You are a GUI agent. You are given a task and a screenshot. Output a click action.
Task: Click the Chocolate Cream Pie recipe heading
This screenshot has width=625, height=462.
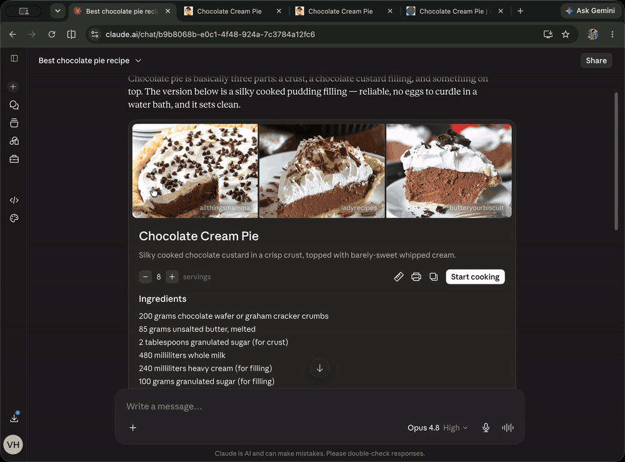(199, 236)
